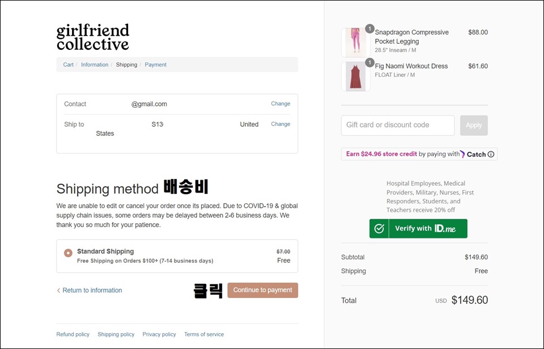Click the 20% off eligibility notice text
This screenshot has width=544, height=349.
[x=430, y=197]
